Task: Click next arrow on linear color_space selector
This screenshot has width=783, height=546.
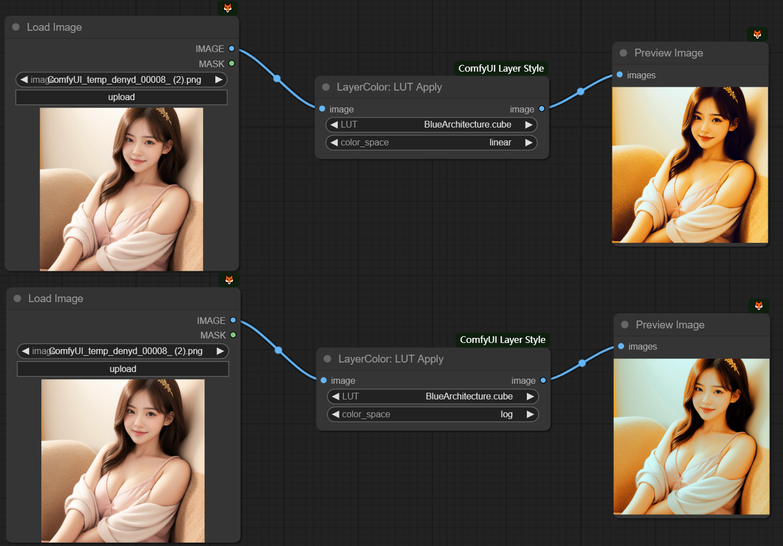Action: [528, 143]
